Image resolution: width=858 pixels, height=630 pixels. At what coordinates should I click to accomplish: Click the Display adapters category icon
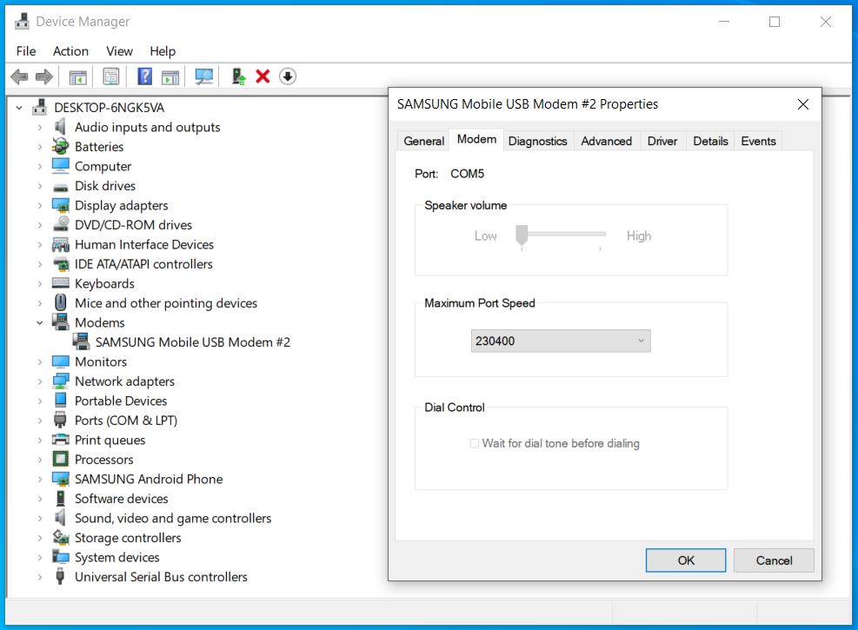coord(60,206)
